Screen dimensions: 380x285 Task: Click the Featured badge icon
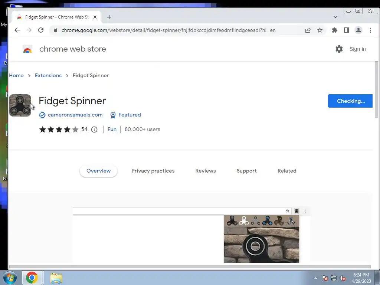pyautogui.click(x=113, y=115)
